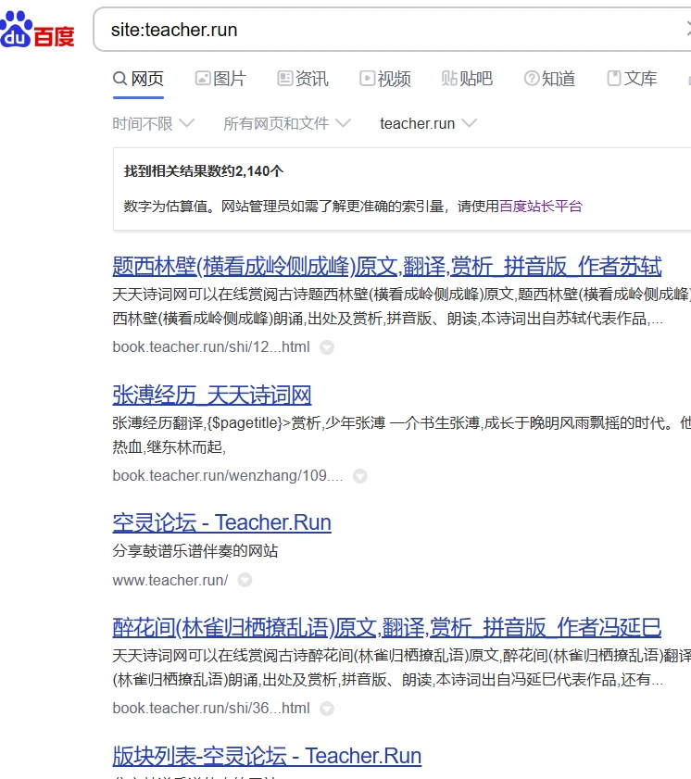Switch to the 视频 video tab

coord(385,79)
